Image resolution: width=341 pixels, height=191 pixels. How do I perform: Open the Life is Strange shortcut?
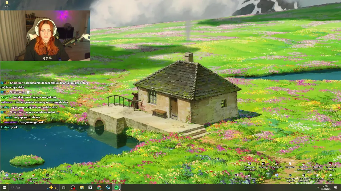tap(236, 178)
